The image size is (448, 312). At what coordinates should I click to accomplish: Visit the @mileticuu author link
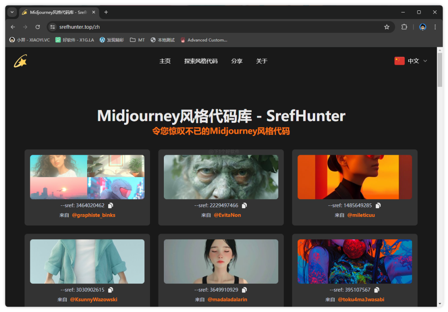click(x=361, y=215)
